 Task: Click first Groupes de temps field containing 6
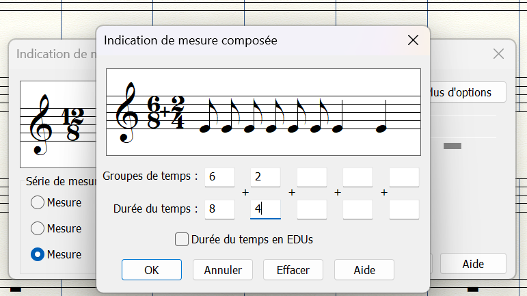pos(219,177)
